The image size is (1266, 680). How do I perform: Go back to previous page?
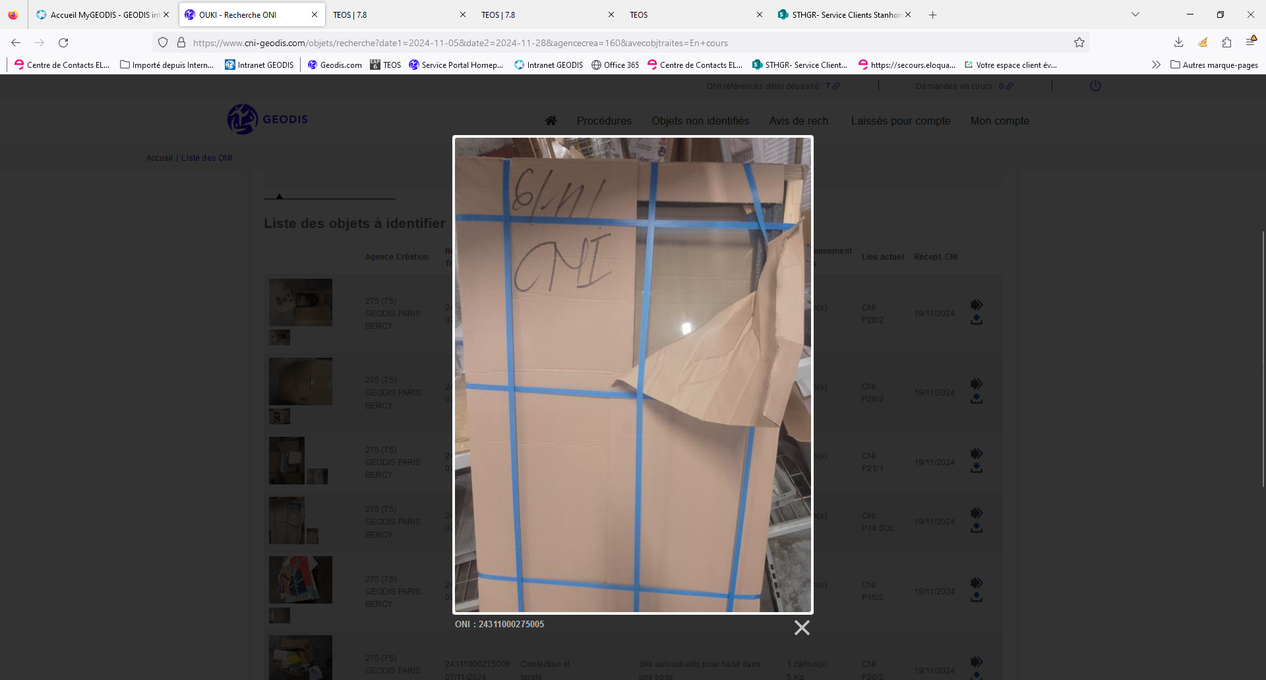16,43
